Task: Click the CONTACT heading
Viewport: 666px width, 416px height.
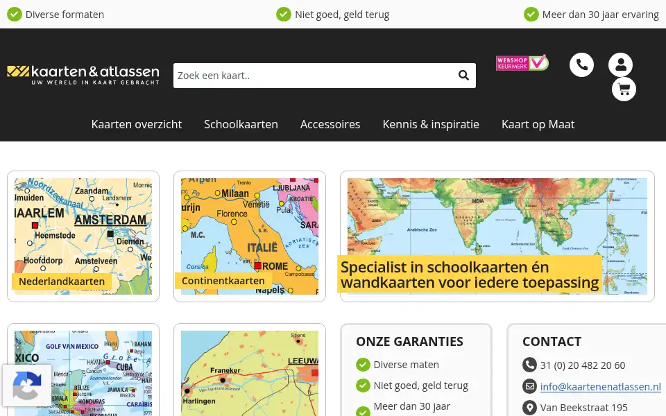Action: click(x=552, y=342)
